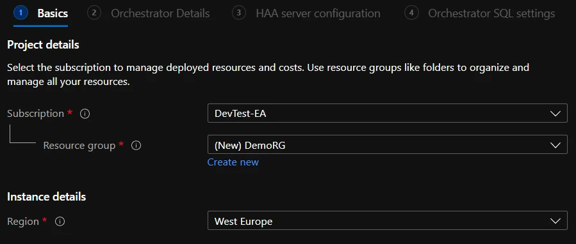576x244 pixels.
Task: Click the Create new link
Action: [233, 162]
